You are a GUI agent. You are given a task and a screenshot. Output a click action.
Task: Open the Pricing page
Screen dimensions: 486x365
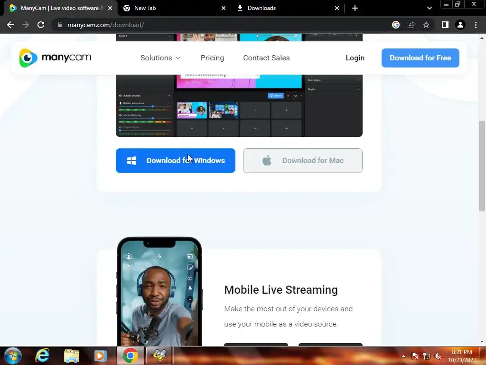pyautogui.click(x=212, y=58)
